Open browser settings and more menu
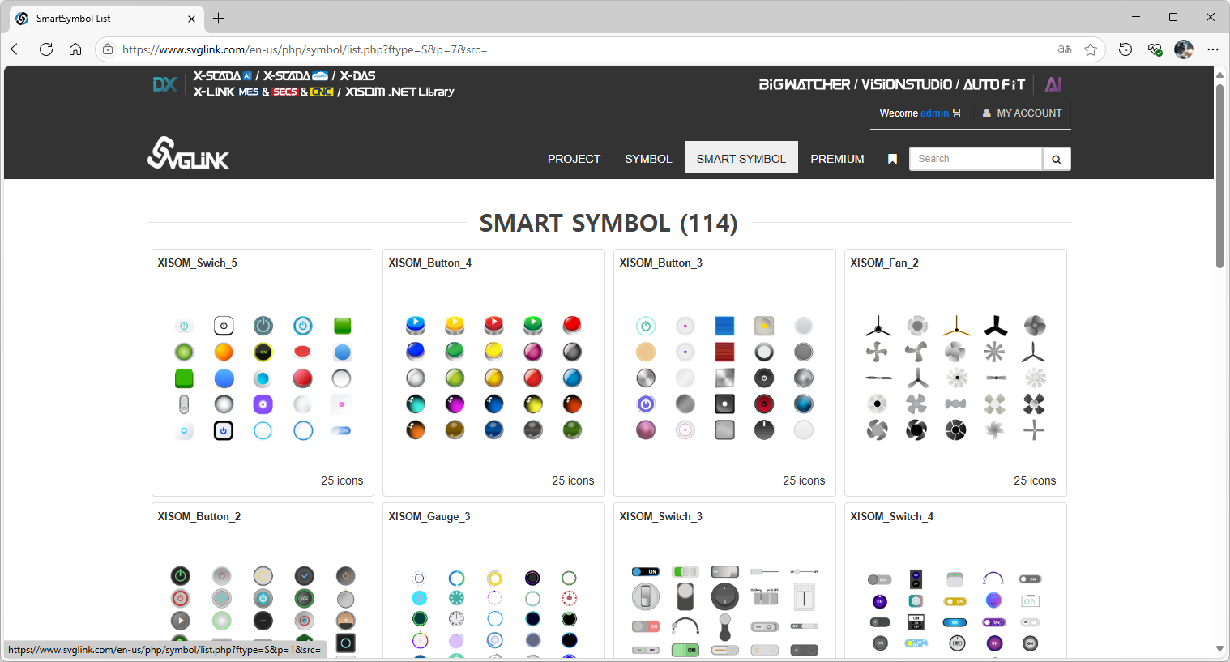The width and height of the screenshot is (1230, 662). (x=1213, y=49)
